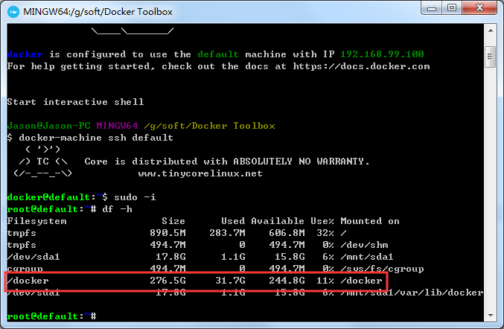Click the 31.7G used value
Image resolution: width=504 pixels, height=329 pixels.
point(231,281)
